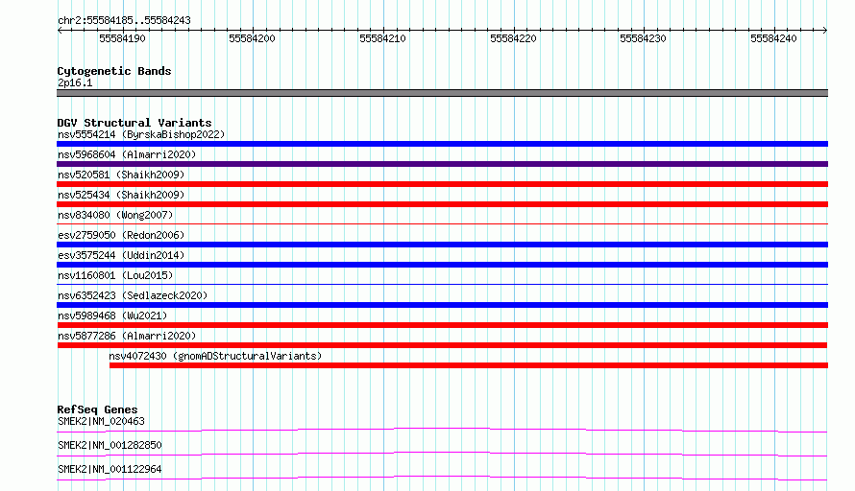Select transcript SMEK2|NM_001122964 label
Viewport: 855px width, 491px height.
tap(110, 469)
